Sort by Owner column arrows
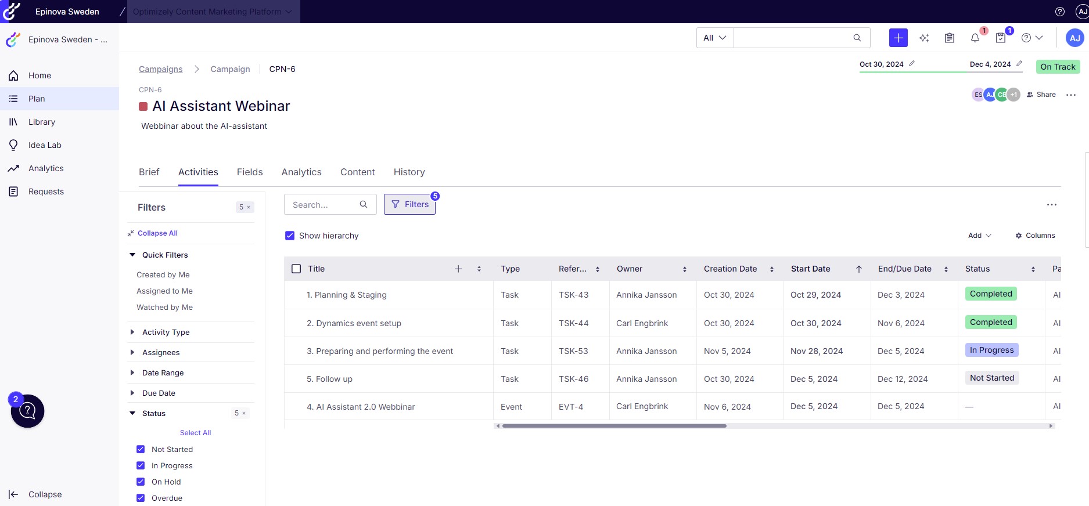 [685, 269]
